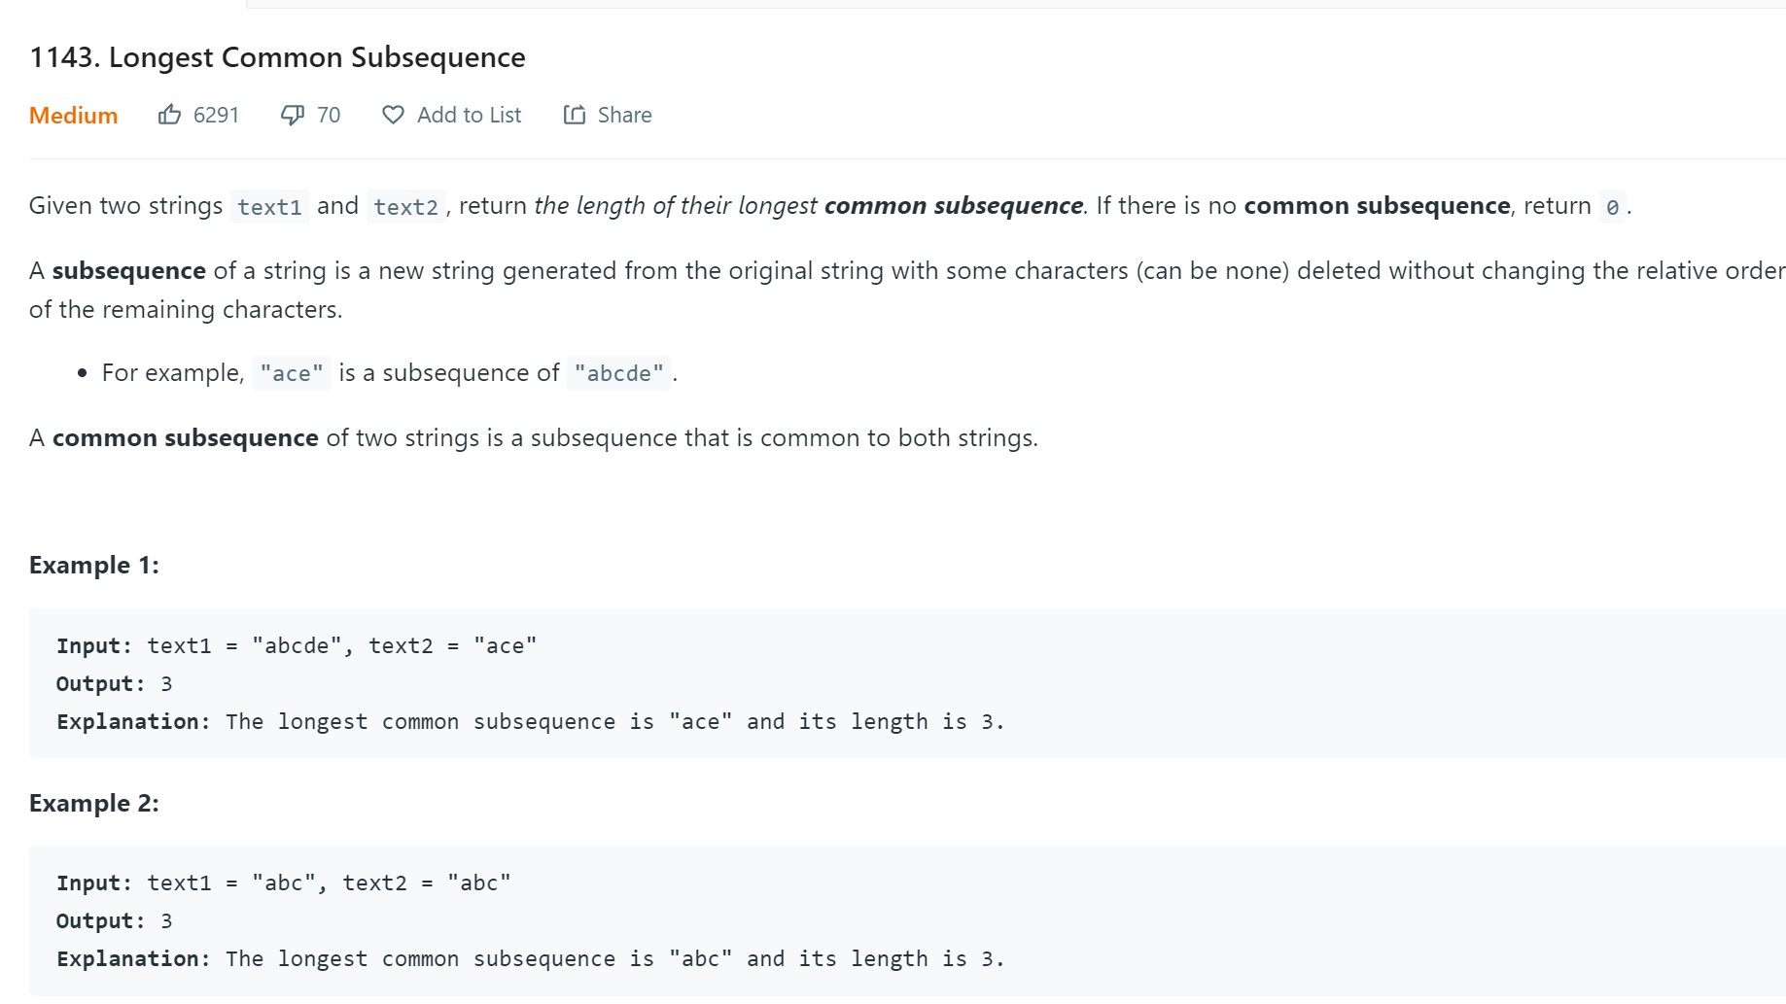Click the Example 2 heading
The width and height of the screenshot is (1786, 1004).
pos(94,804)
